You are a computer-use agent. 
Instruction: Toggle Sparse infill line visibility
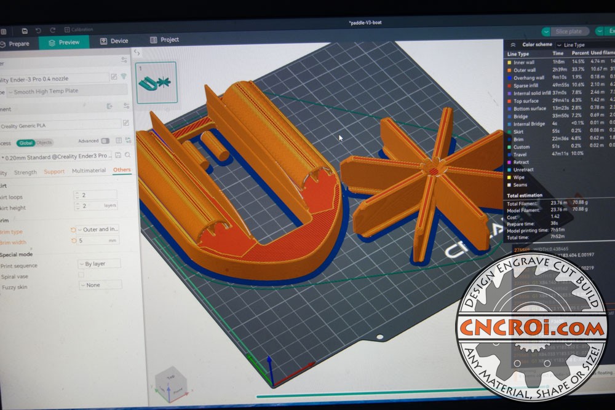[509, 85]
